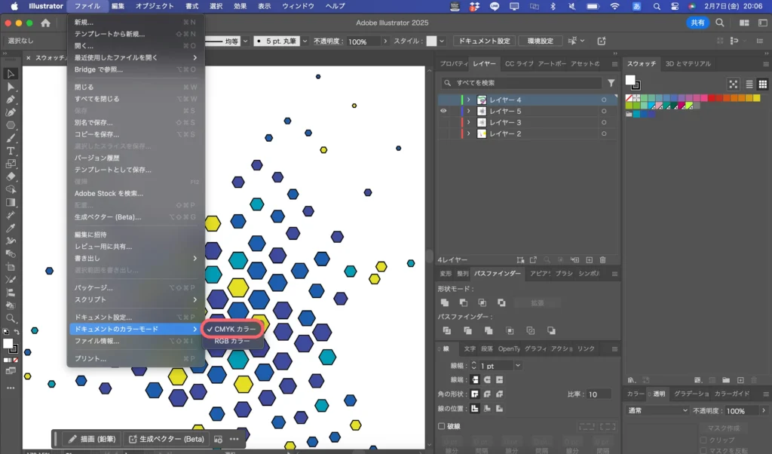The width and height of the screenshot is (772, 454).
Task: Click the 共有 share button
Action: click(x=697, y=23)
